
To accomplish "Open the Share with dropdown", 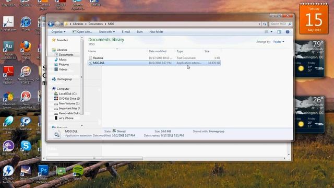I will (106, 32).
